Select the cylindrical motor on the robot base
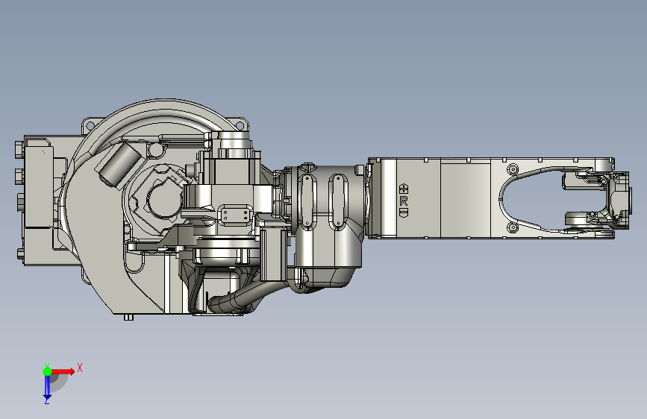Viewport: 647px width, 419px height. click(x=119, y=163)
